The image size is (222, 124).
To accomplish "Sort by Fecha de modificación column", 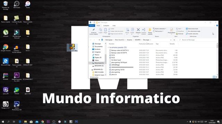I will pyautogui.click(x=146, y=44).
